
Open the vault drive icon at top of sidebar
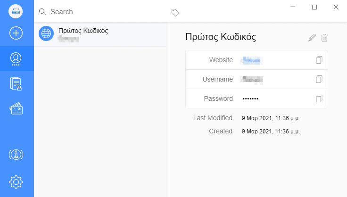click(x=16, y=11)
